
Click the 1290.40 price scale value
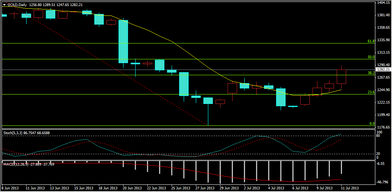(383, 65)
